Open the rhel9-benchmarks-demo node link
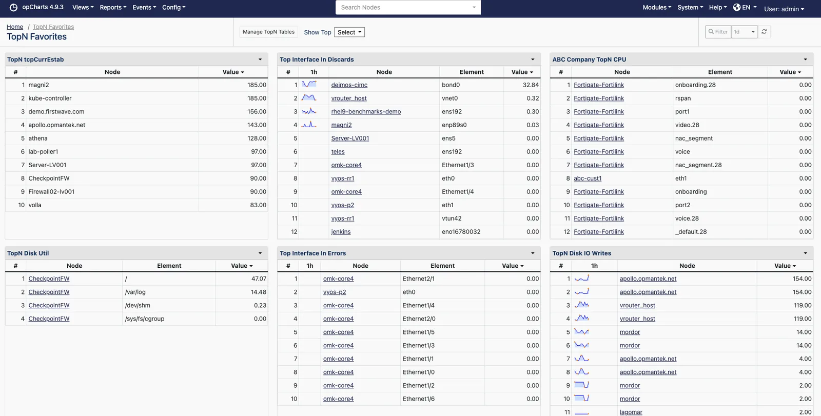 366,111
